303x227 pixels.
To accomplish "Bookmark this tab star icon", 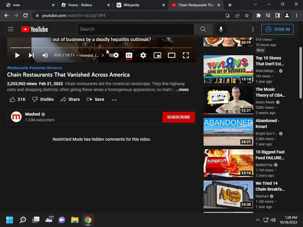I will (247, 15).
